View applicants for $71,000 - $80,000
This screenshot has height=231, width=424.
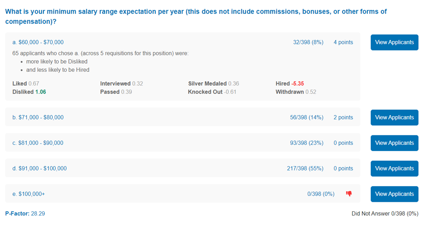coord(394,117)
